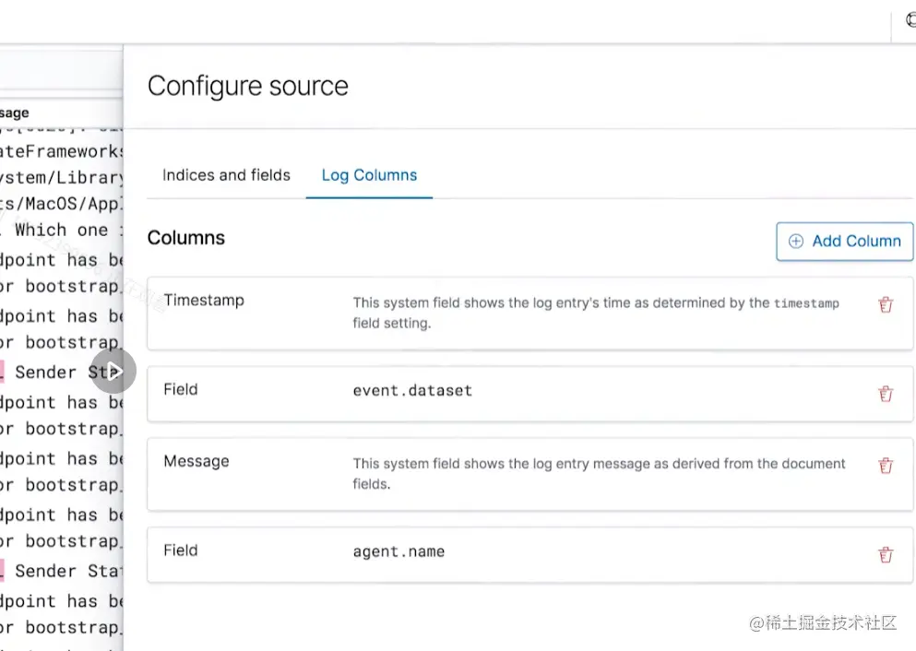The width and height of the screenshot is (916, 651).
Task: Click the Timestamp system field description text
Action: click(596, 313)
